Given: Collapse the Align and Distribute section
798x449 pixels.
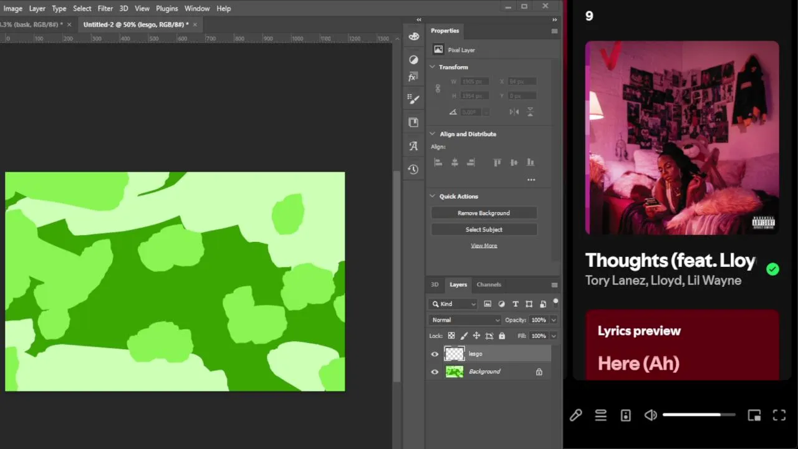Looking at the screenshot, I should [433, 134].
